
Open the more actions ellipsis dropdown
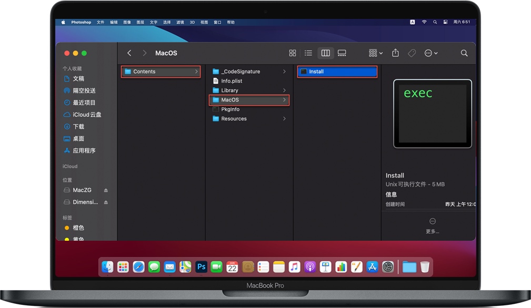[430, 53]
